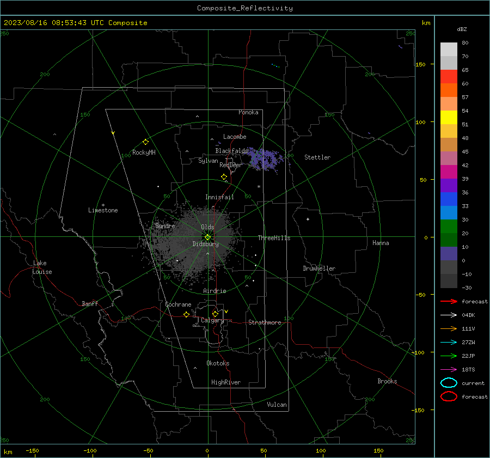Viewport: 490px width, 458px height.
Task: Click the HighRiver town label
Action: point(226,382)
